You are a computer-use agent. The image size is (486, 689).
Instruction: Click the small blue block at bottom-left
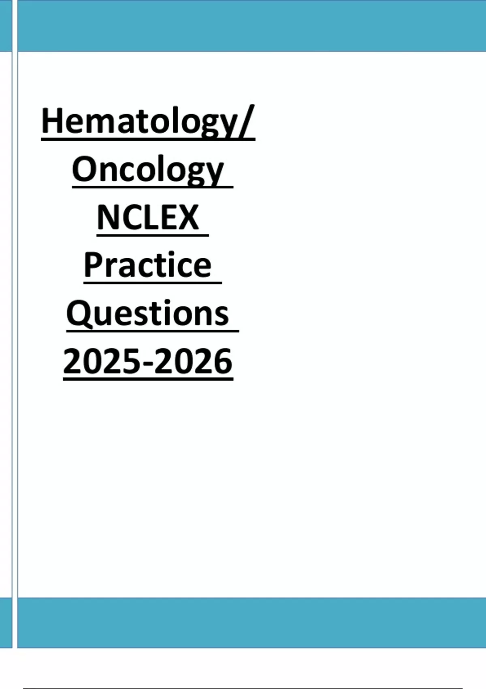[x=6, y=623]
